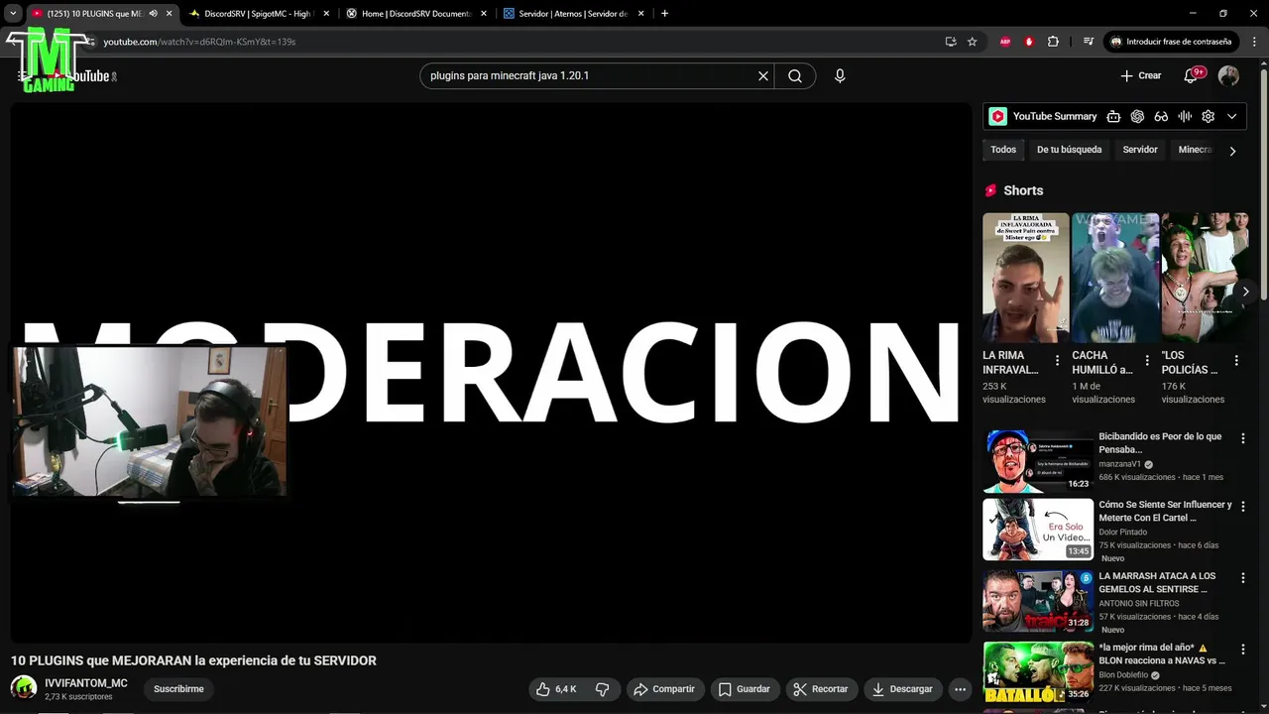Show more filter chips with arrow
This screenshot has width=1269, height=714.
click(x=1232, y=151)
